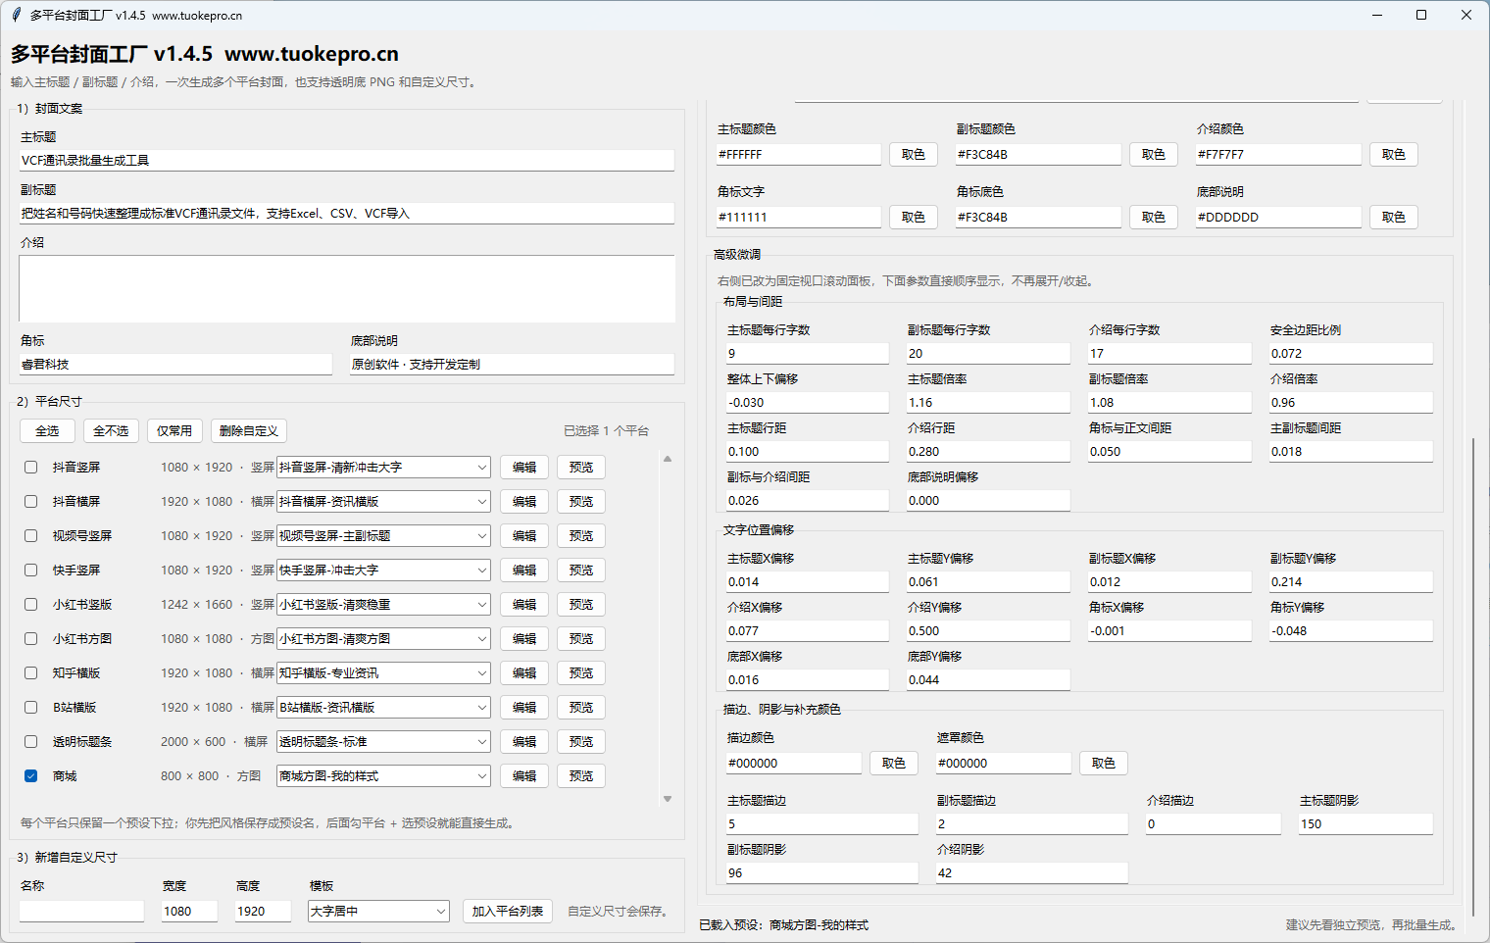Viewport: 1490px width, 943px height.
Task: Click 加入平台列表 button
Action: click(x=507, y=912)
